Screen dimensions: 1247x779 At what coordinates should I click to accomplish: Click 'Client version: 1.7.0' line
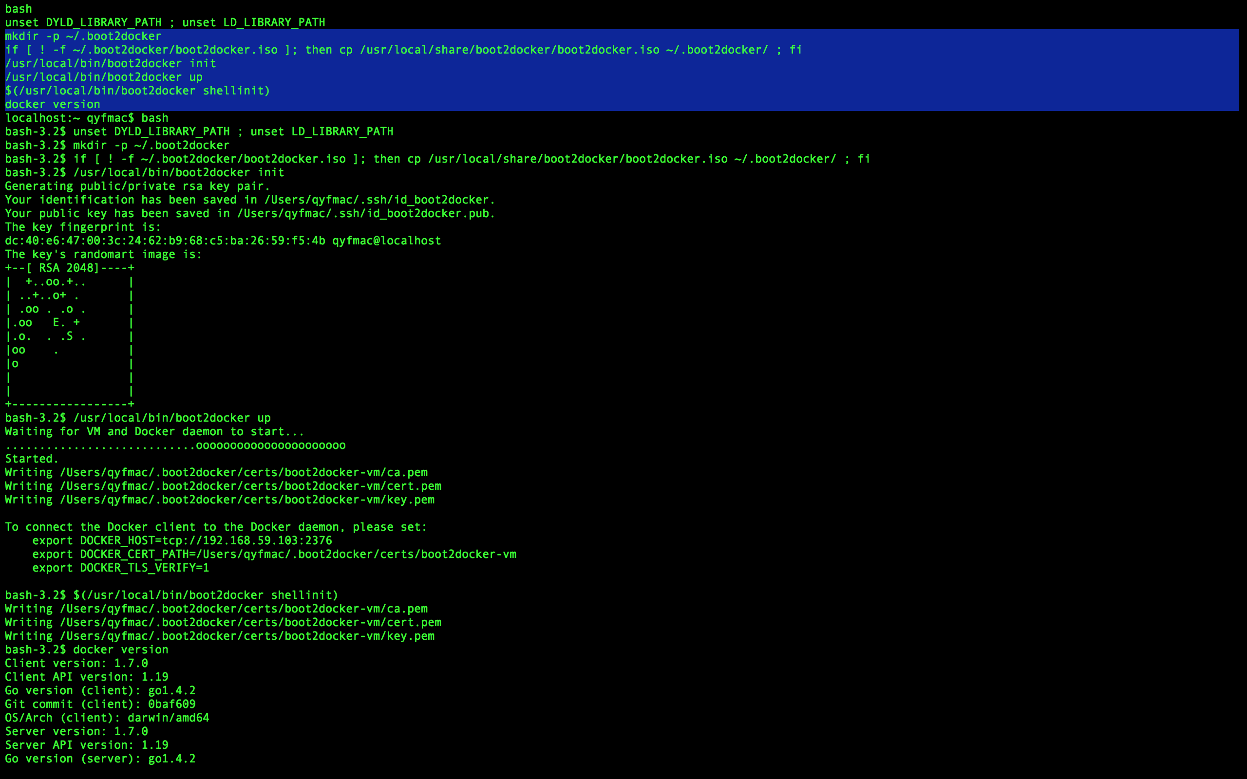click(76, 663)
